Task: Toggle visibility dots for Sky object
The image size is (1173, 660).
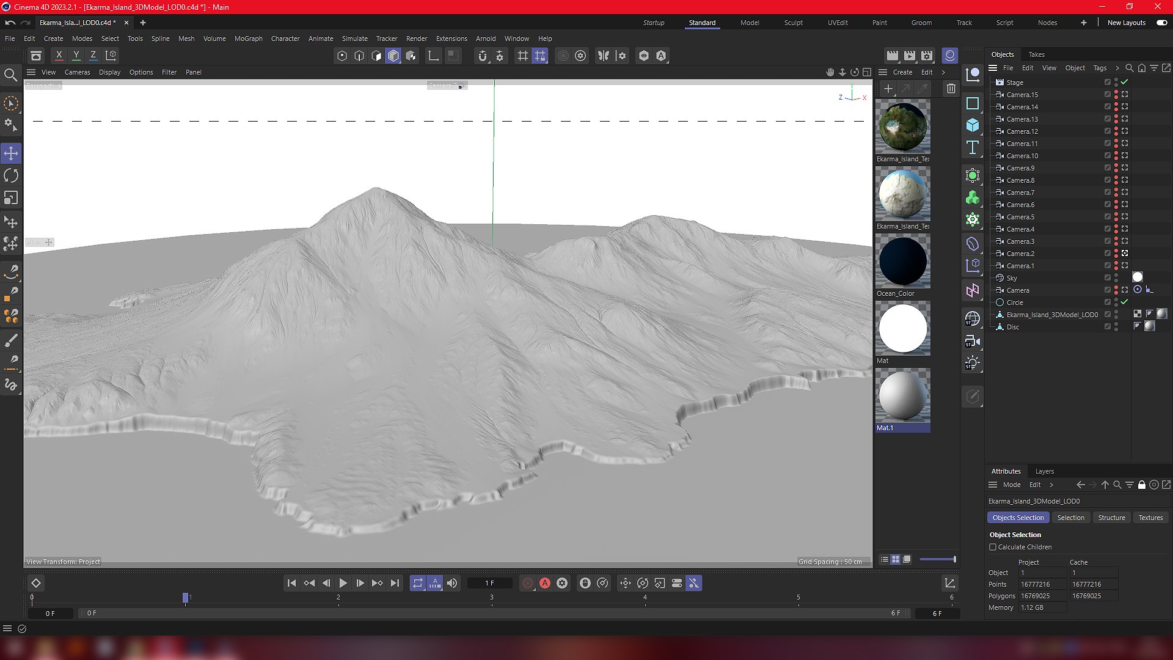Action: coord(1116,278)
